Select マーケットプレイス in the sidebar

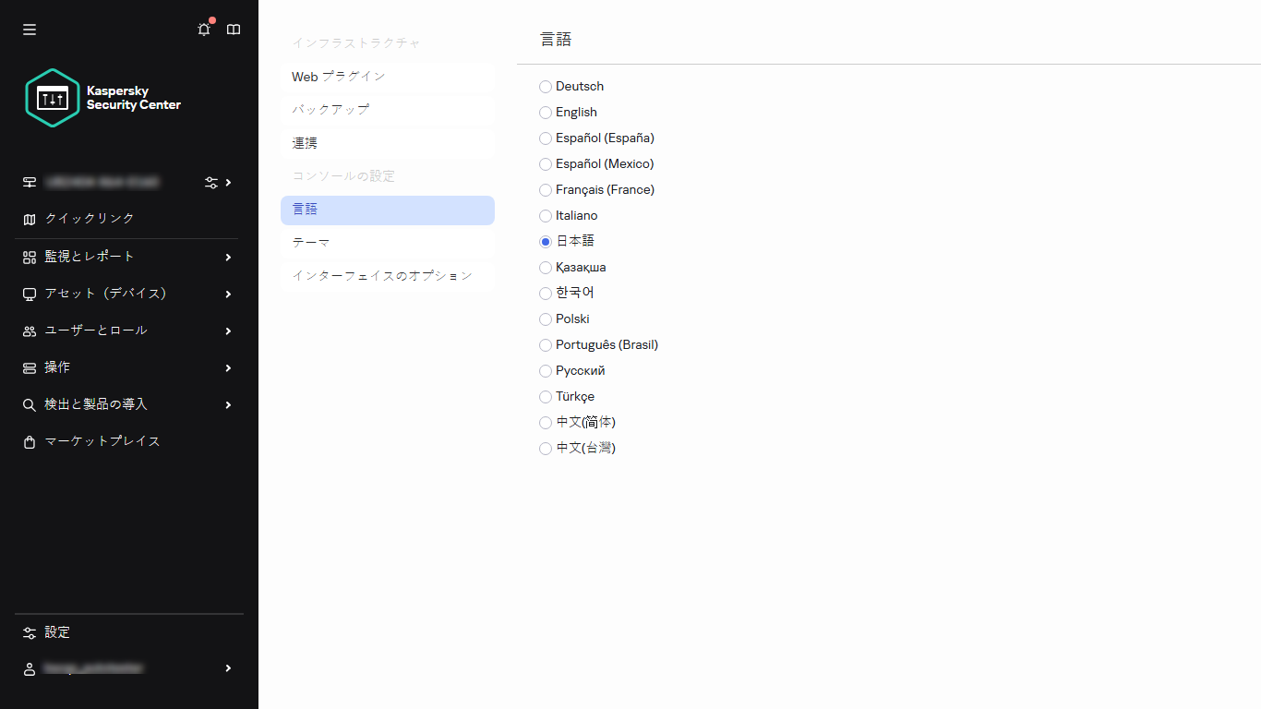(x=102, y=441)
